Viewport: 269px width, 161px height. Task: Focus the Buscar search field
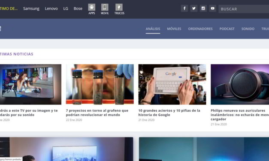244,9
